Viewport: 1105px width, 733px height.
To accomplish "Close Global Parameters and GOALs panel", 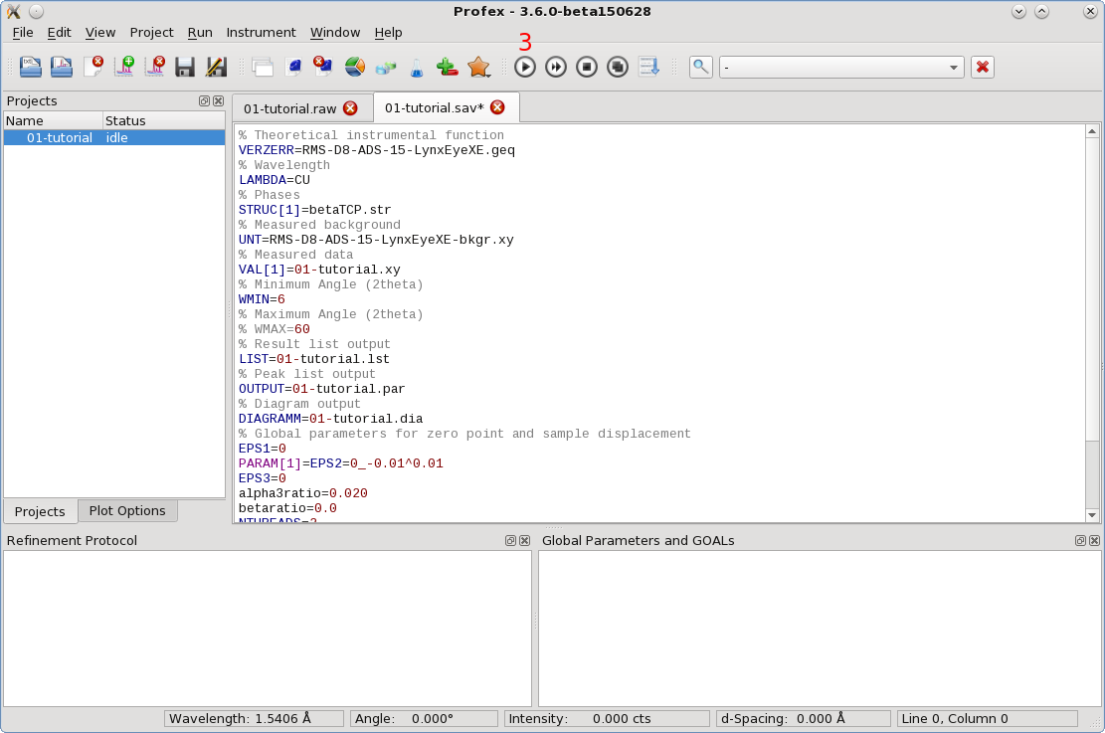I will 1094,541.
